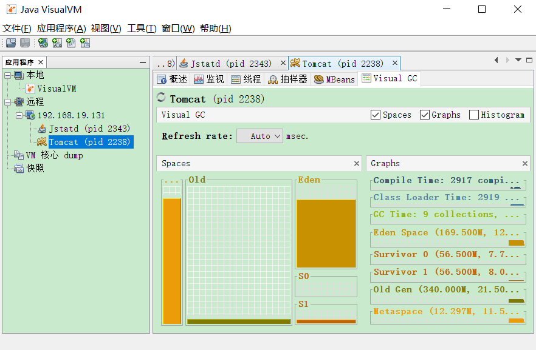536x350 pixels.
Task: Toggle the Spaces checkbox
Action: pos(376,115)
